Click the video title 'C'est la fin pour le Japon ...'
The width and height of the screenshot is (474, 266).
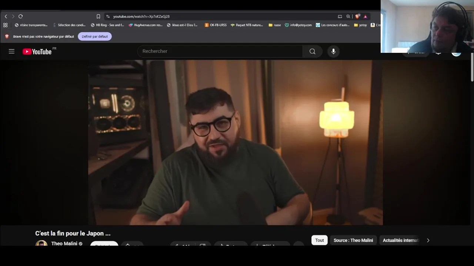click(73, 233)
